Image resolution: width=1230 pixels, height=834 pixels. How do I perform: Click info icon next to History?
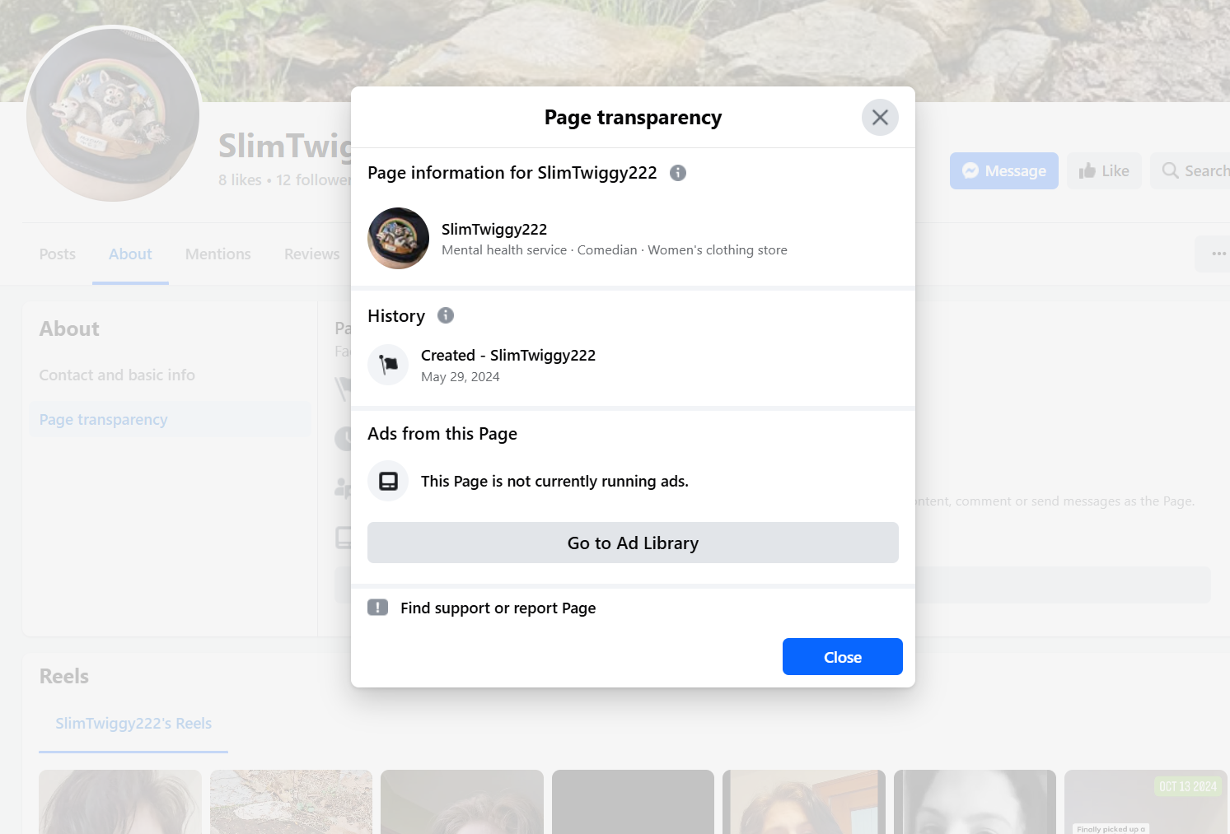(446, 315)
